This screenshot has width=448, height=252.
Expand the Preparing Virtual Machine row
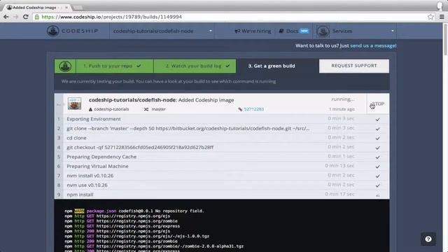click(x=222, y=166)
